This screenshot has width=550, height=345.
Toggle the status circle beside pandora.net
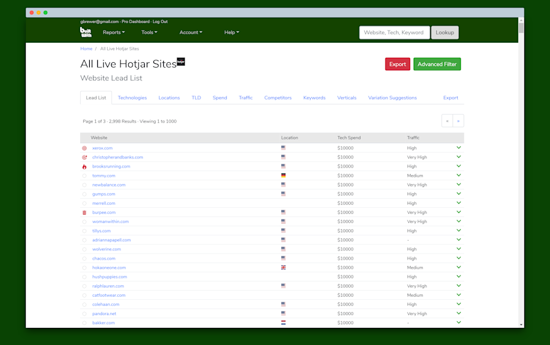tap(84, 314)
